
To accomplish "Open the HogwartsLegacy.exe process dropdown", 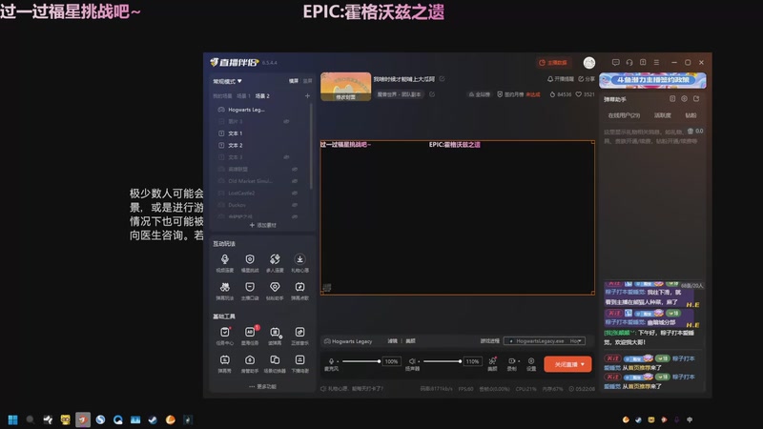I will click(544, 341).
